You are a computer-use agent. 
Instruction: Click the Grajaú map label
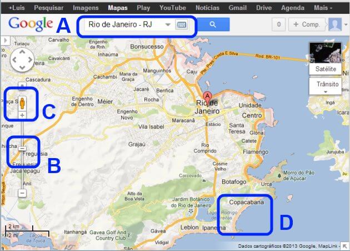click(x=137, y=144)
